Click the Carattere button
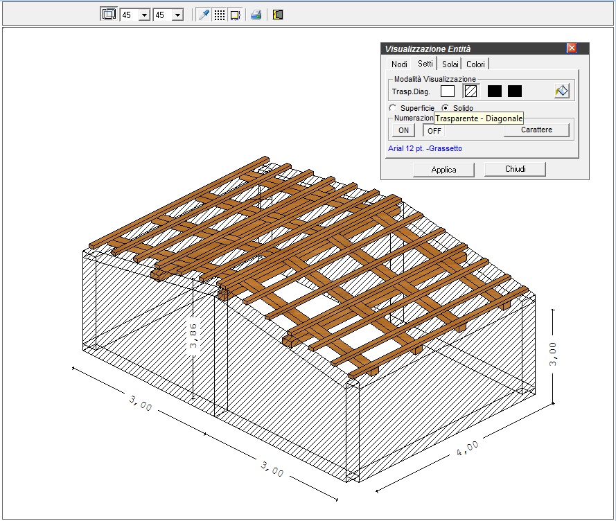The image size is (616, 521). click(536, 130)
